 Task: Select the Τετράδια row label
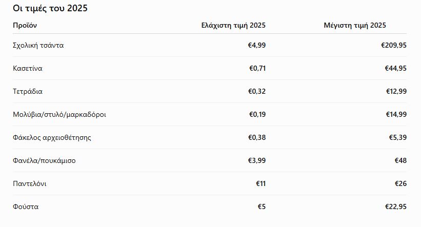coord(27,91)
